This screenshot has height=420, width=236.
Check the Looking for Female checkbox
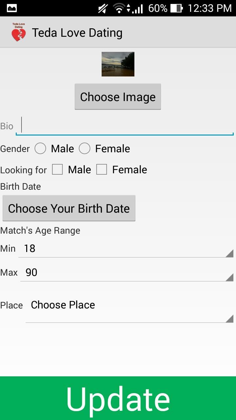click(x=102, y=169)
